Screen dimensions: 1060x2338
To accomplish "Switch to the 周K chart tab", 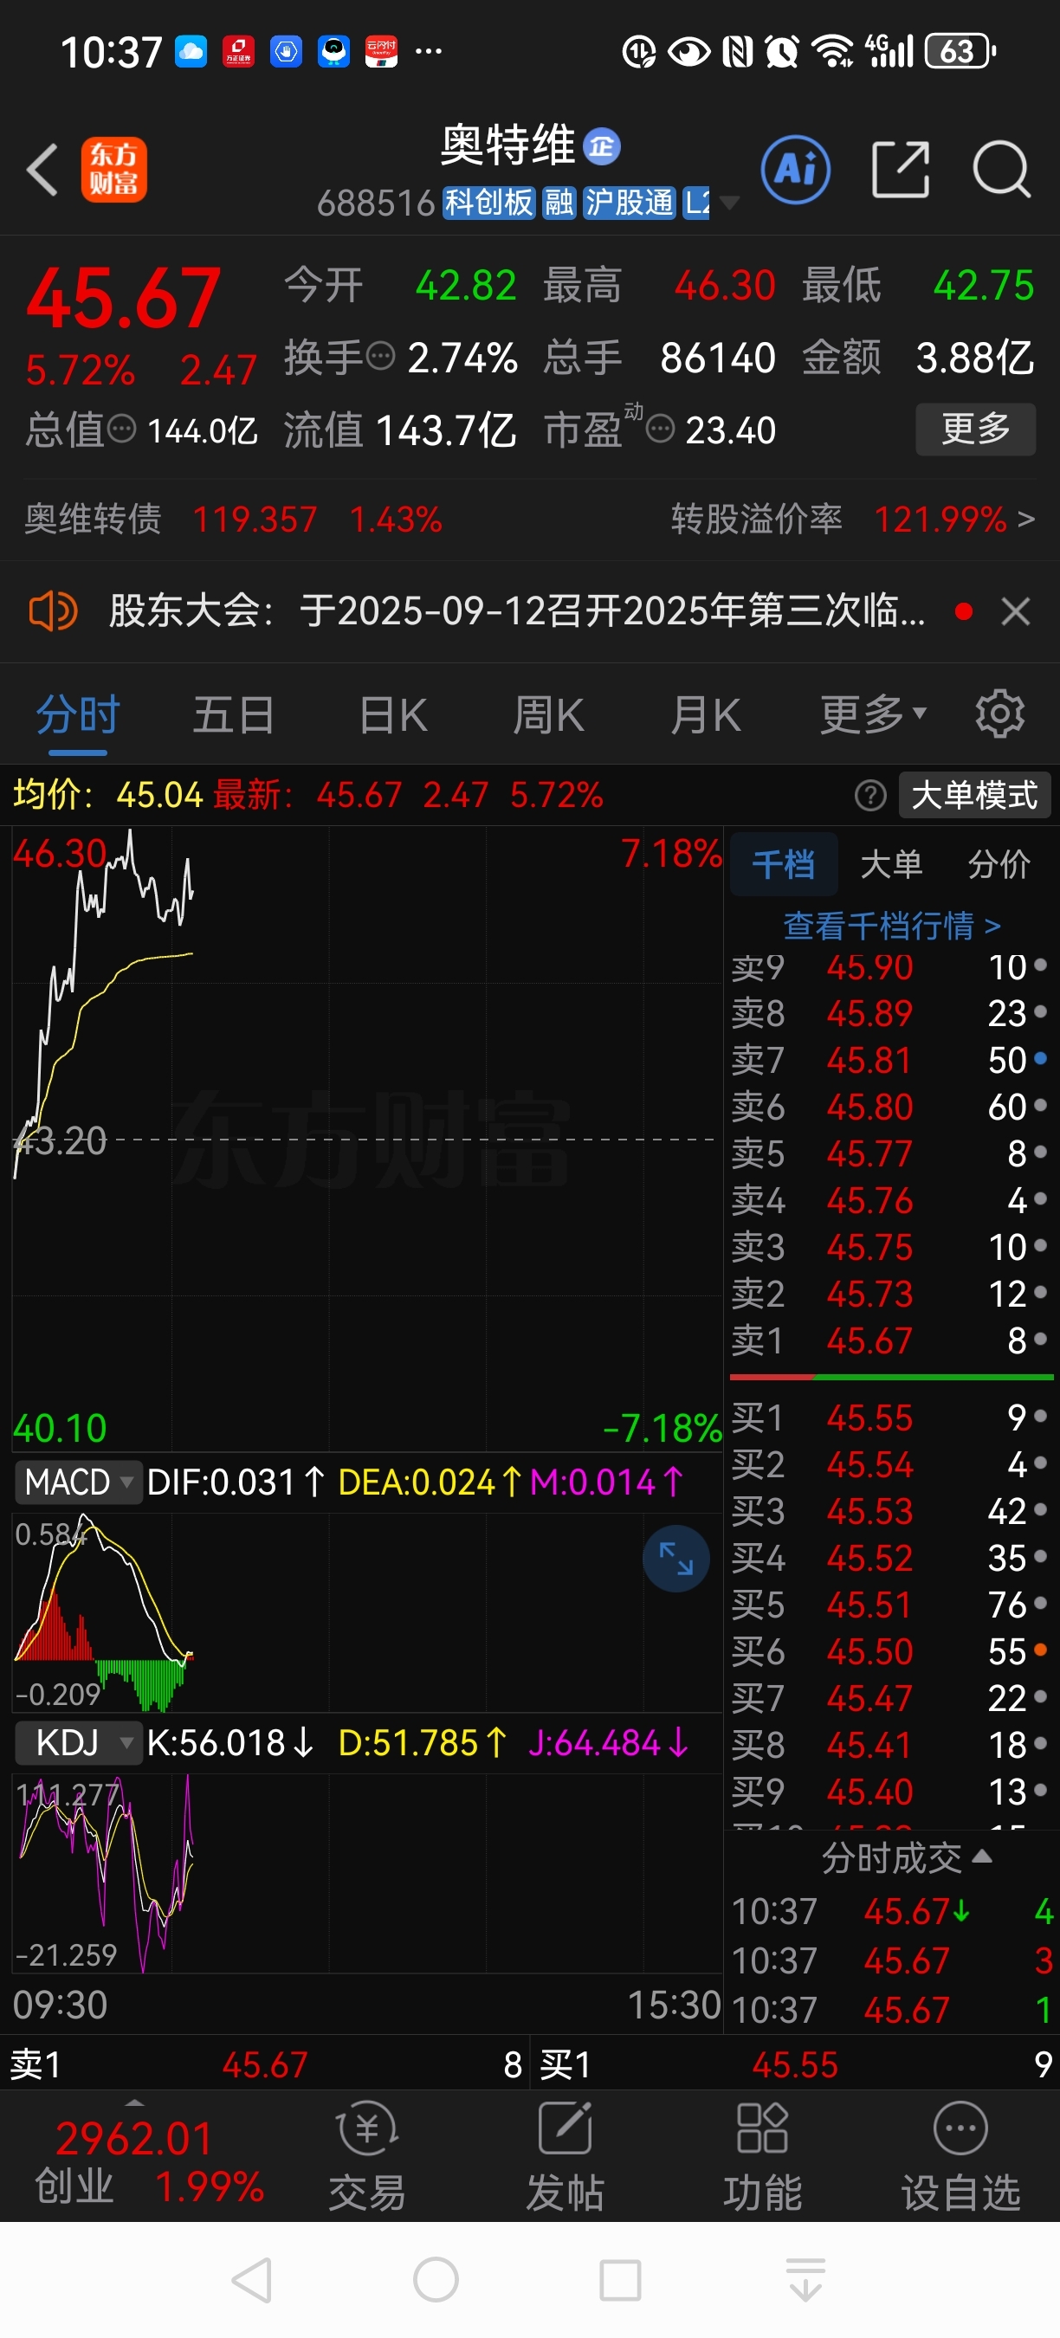I will (548, 714).
